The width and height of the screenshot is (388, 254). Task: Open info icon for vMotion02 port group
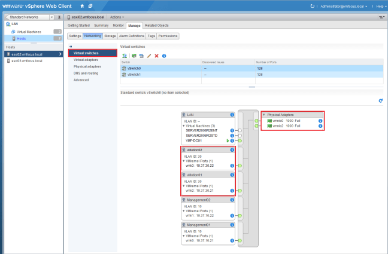232,151
